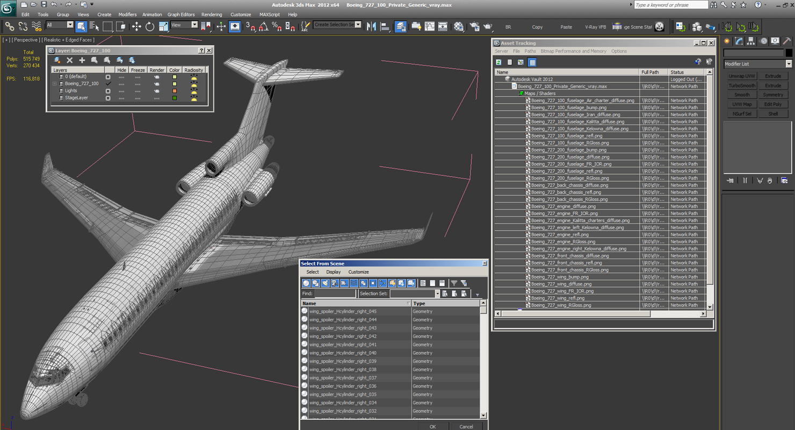Expand the Boeing_727_100 layer tree node
795x430 pixels.
tap(54, 84)
